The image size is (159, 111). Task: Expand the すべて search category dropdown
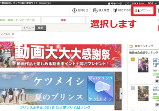(28, 28)
